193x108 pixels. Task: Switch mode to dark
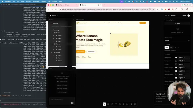tap(171, 47)
